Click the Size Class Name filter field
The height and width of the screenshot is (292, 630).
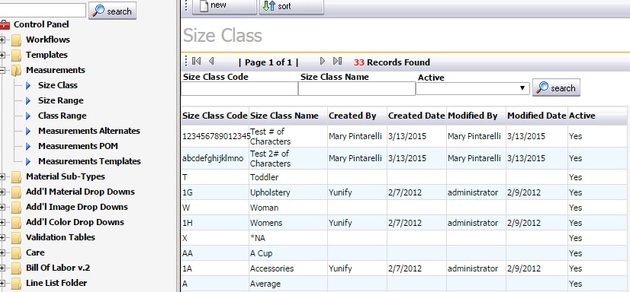[x=357, y=88]
